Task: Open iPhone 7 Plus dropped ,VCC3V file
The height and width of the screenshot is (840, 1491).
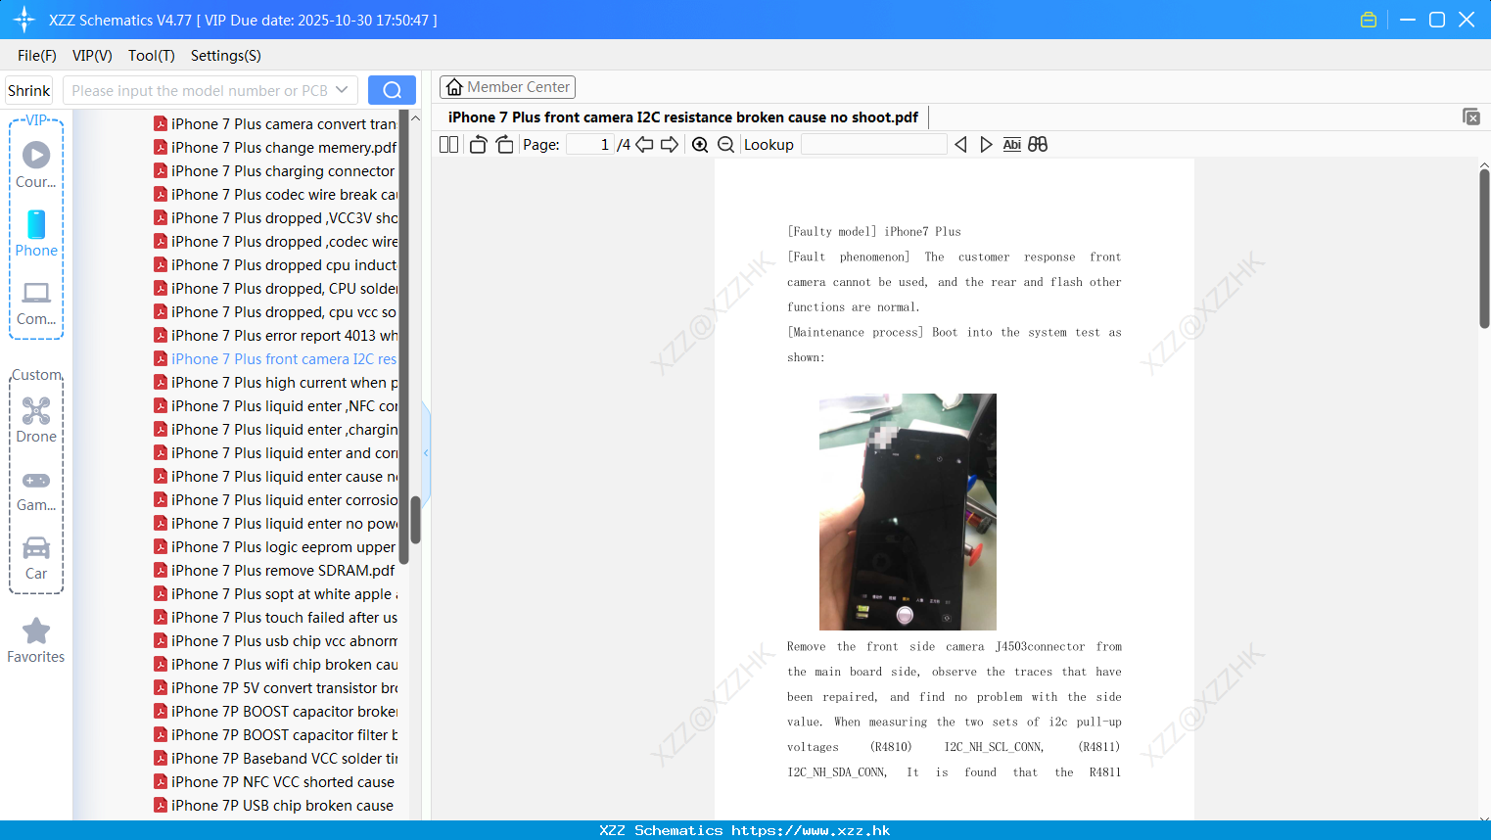Action: [275, 218]
